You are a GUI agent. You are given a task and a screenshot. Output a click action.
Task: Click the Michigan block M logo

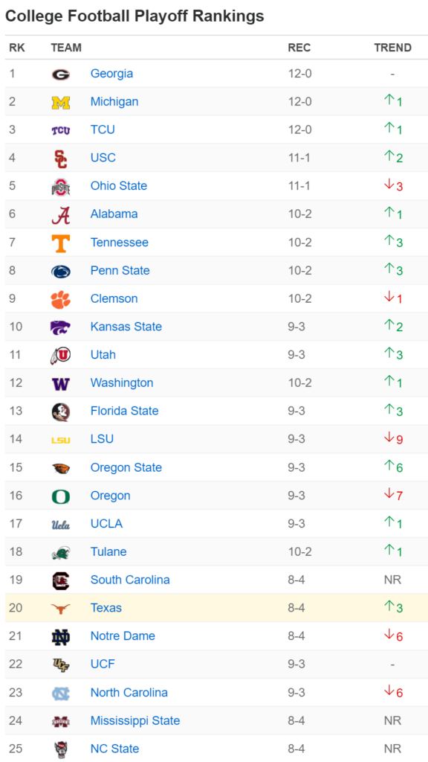61,103
